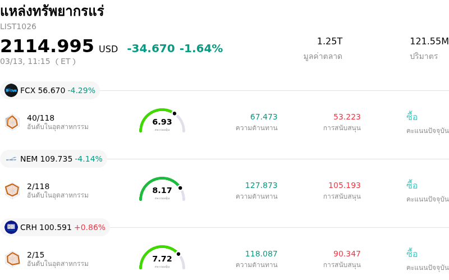Image resolution: width=449 pixels, height=280 pixels.
Task: Click the NEM score gauge 8.17
Action: pyautogui.click(x=162, y=190)
